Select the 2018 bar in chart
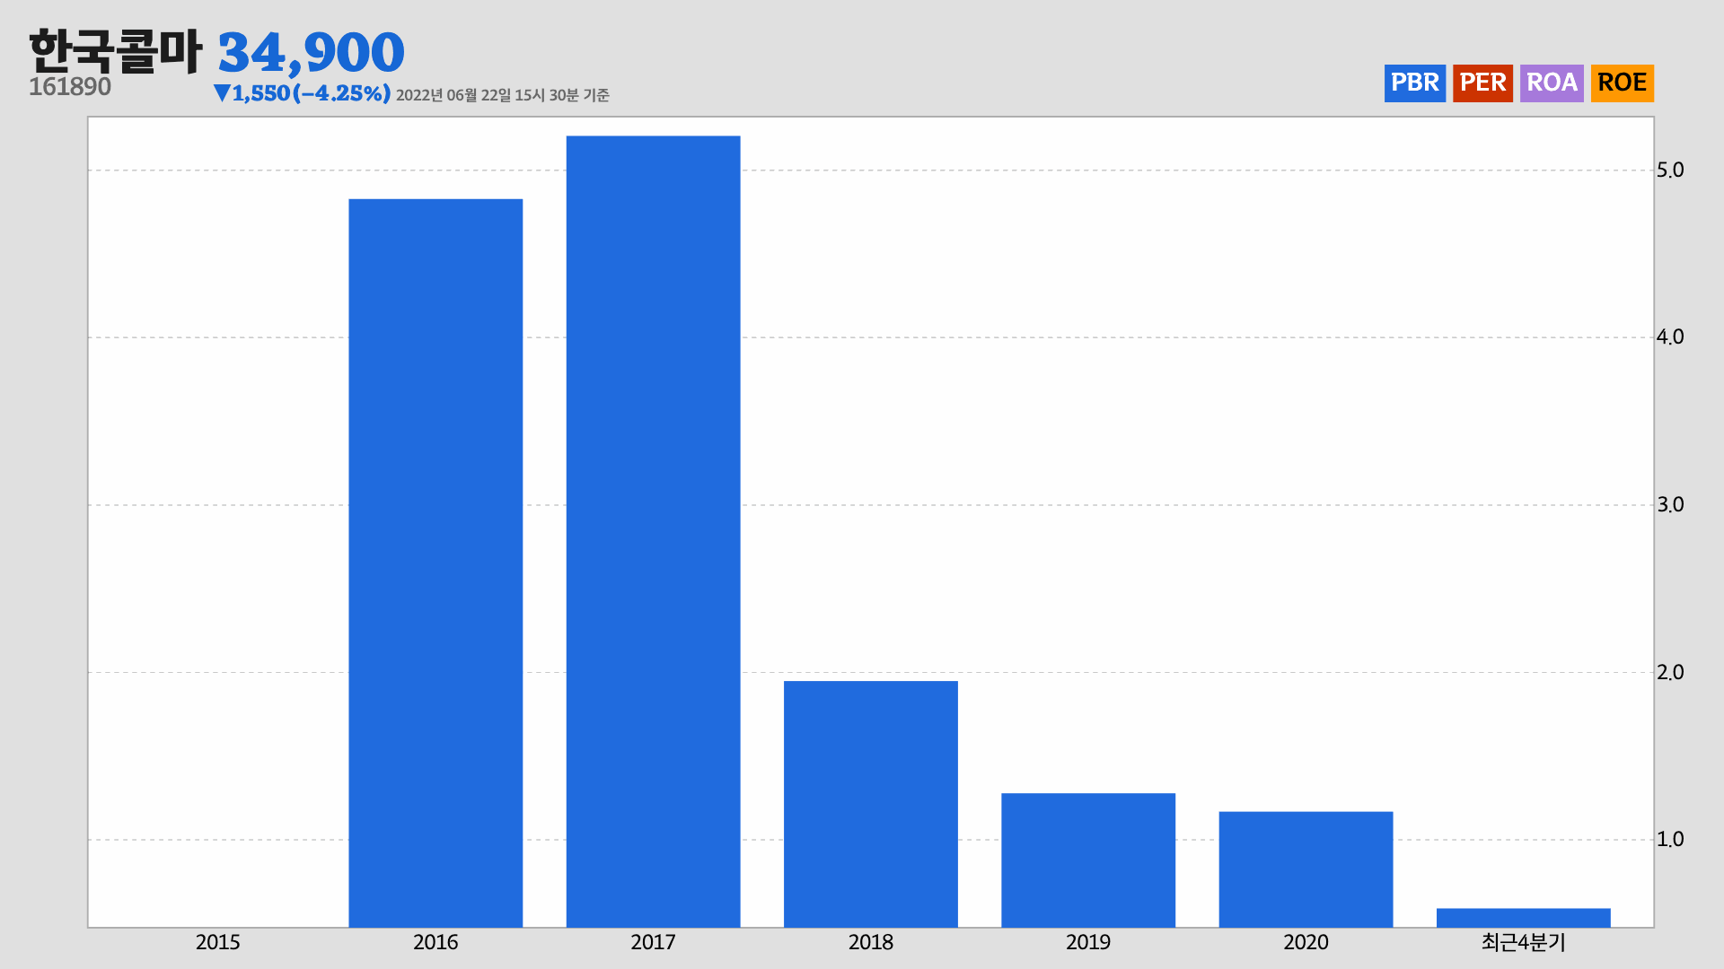The width and height of the screenshot is (1724, 969). 871,804
